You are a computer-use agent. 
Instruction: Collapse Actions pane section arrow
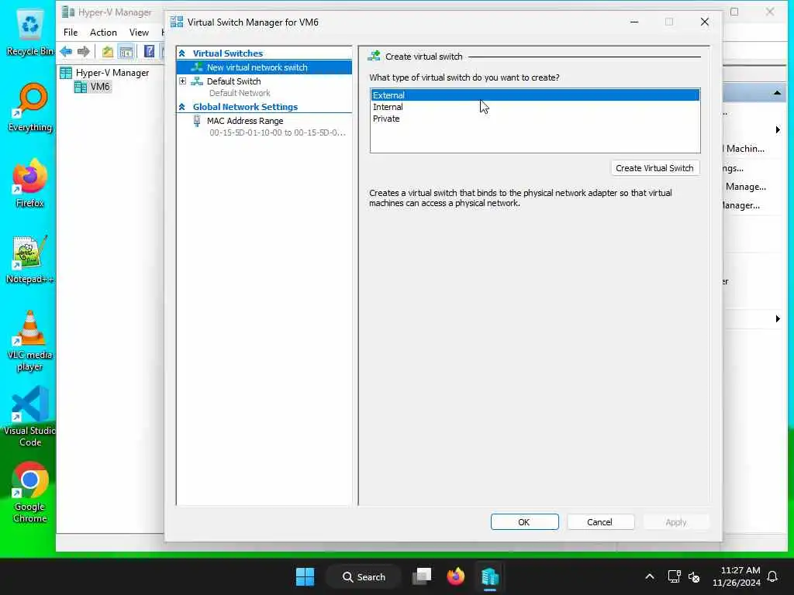pos(777,93)
